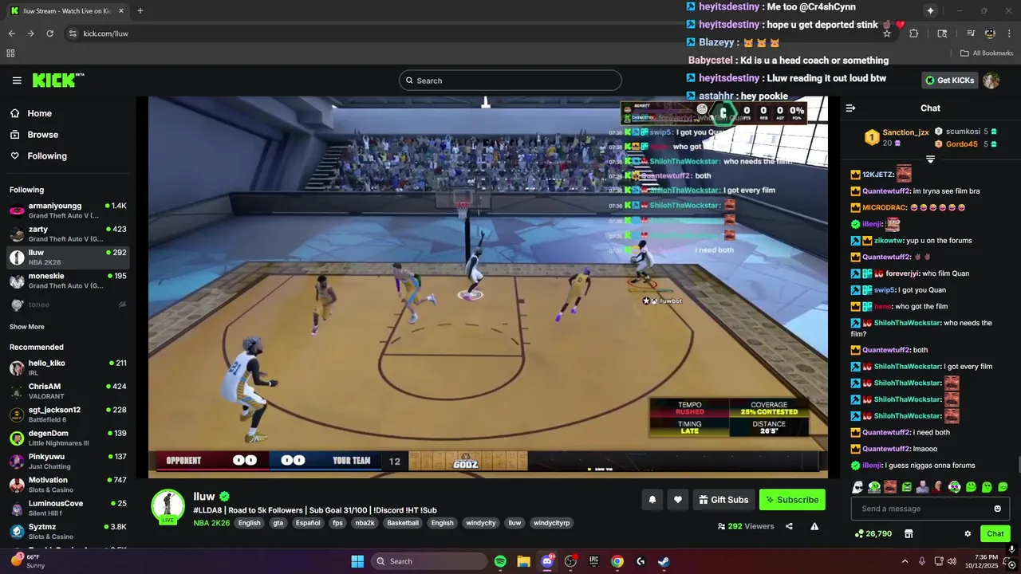Click the gta stream tag
The image size is (1021, 574).
click(278, 523)
